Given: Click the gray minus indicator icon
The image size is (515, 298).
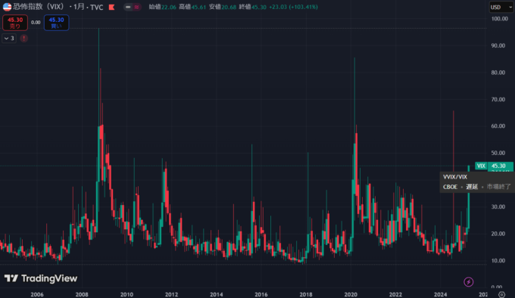Looking at the screenshot, I should click(128, 7).
